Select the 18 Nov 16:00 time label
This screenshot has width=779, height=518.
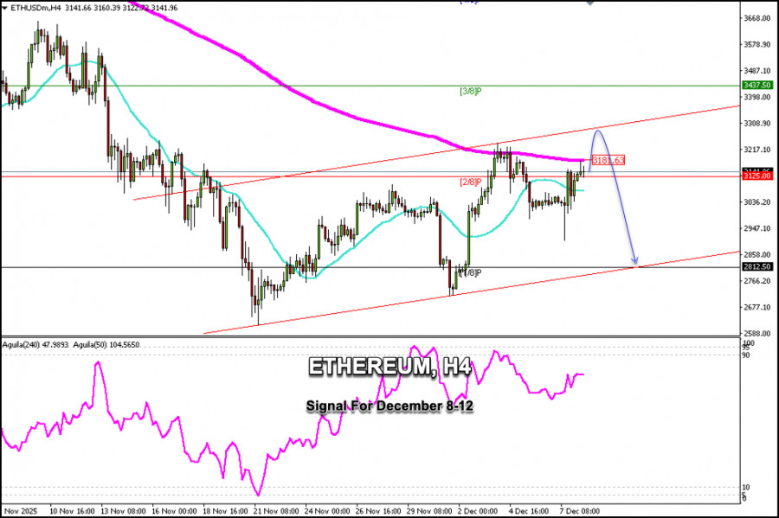[x=226, y=511]
